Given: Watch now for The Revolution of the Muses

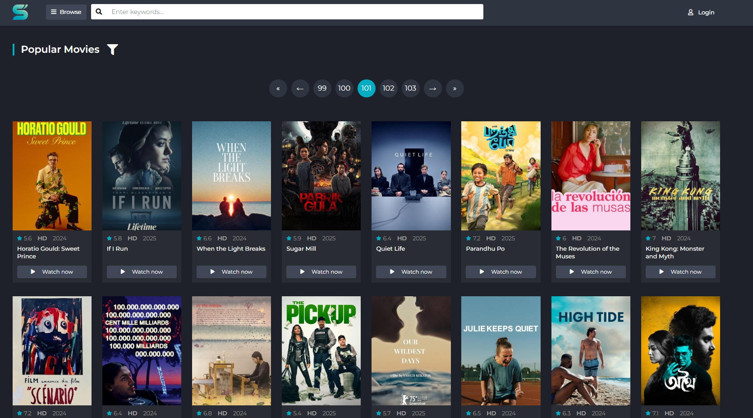Looking at the screenshot, I should point(591,272).
